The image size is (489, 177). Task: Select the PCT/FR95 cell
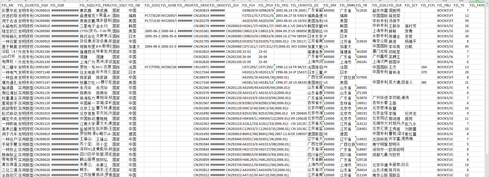pyautogui.click(x=152, y=67)
